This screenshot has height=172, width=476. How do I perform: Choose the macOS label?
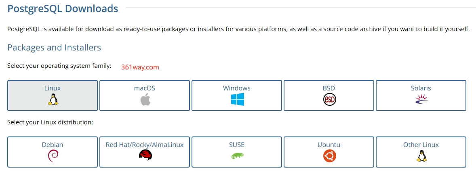(145, 88)
